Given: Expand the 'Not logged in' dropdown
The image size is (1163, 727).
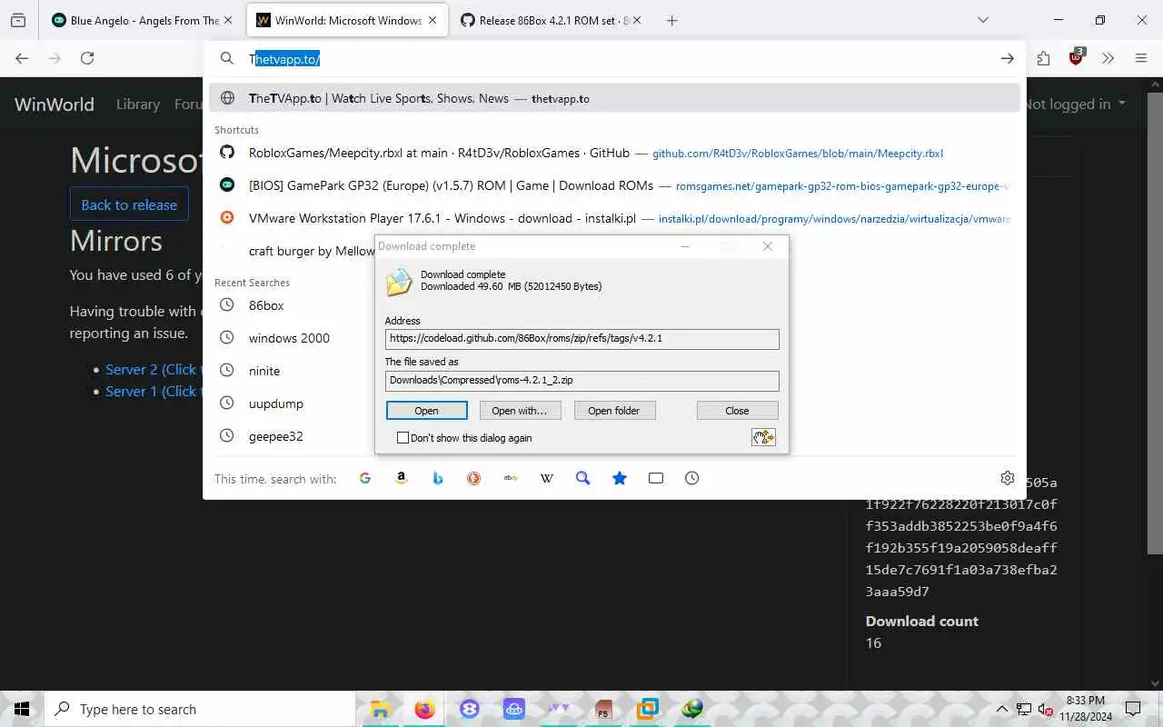Looking at the screenshot, I should [x=1075, y=104].
